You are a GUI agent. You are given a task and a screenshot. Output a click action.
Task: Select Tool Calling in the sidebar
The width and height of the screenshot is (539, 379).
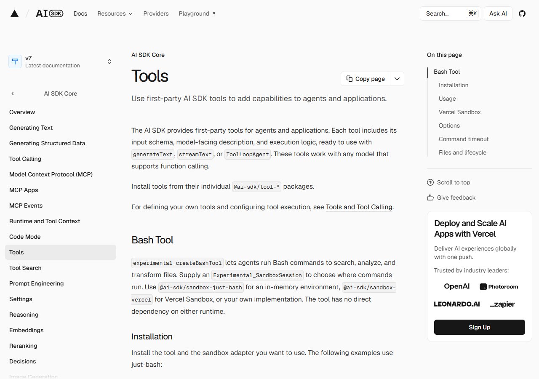pyautogui.click(x=61, y=159)
